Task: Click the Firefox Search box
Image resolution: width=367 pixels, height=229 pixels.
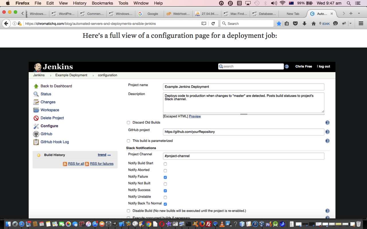Action: (x=247, y=23)
